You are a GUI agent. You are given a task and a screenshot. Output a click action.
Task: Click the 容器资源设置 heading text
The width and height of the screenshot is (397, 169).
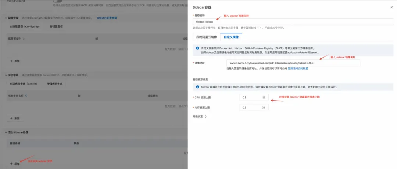click(200, 79)
